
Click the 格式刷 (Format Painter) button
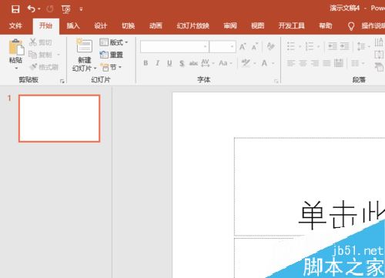tap(44, 67)
